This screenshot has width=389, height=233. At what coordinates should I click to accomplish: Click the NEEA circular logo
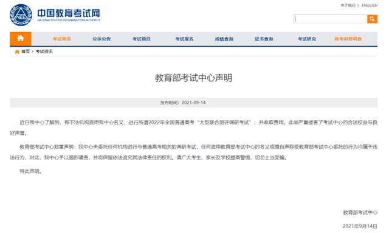[x=21, y=15]
